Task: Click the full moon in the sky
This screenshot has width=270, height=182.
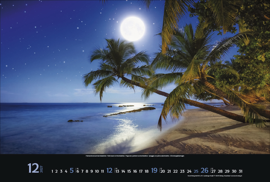Action: [133, 28]
